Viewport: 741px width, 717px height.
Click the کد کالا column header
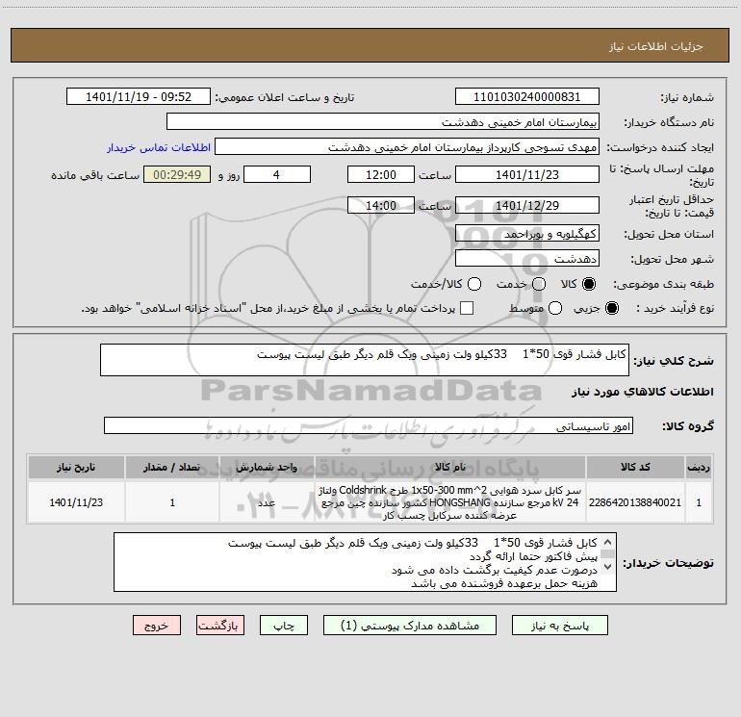click(x=635, y=468)
